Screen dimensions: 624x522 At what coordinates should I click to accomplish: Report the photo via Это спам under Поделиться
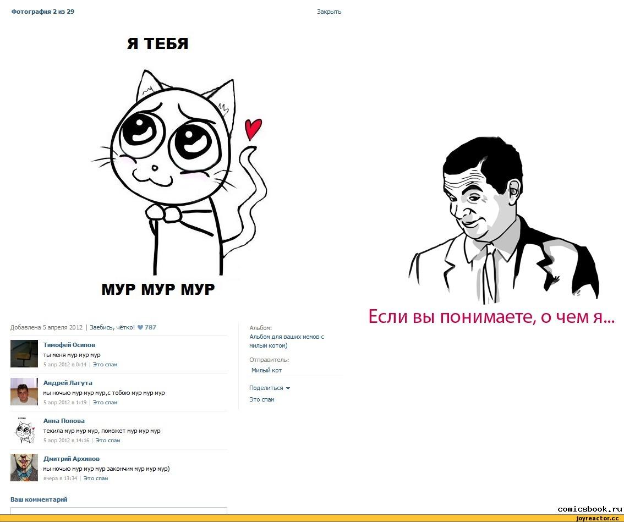click(262, 399)
